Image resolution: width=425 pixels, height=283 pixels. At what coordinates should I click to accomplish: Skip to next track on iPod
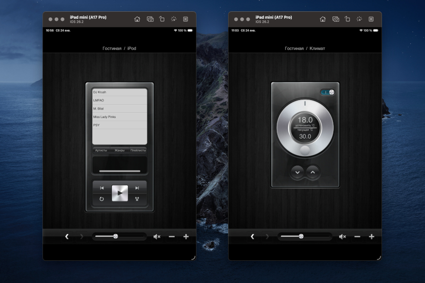click(137, 188)
